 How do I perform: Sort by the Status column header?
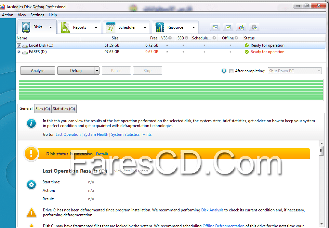pyautogui.click(x=284, y=38)
